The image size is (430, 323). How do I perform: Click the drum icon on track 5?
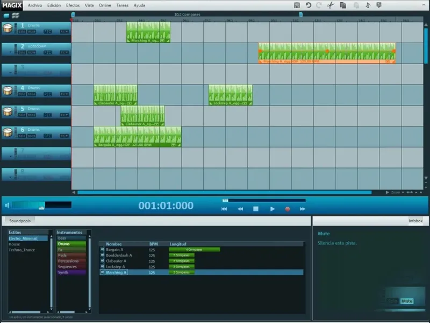pos(8,111)
